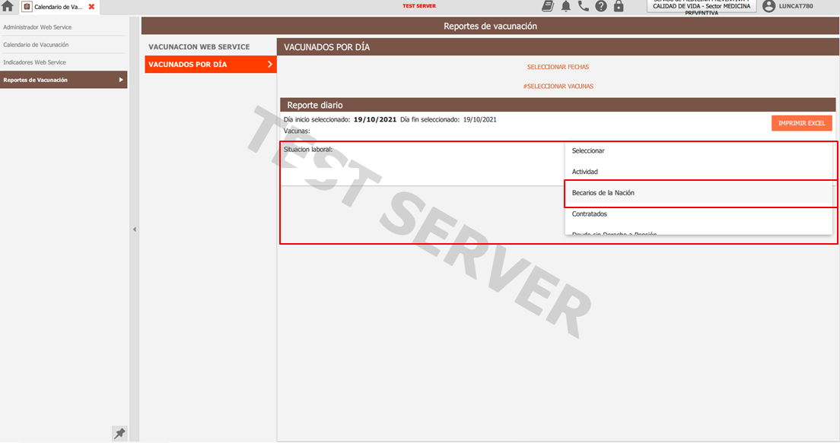Image resolution: width=840 pixels, height=443 pixels.
Task: Pin the sidebar with pushpin icon
Action: pyautogui.click(x=119, y=433)
